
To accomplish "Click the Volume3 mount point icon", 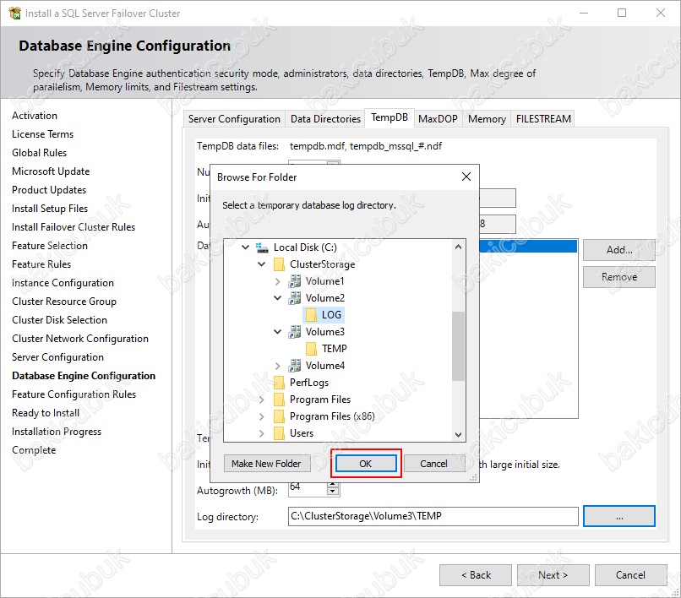I will 295,332.
